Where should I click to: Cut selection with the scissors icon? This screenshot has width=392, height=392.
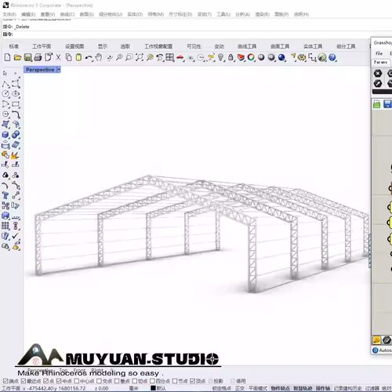pos(59,57)
